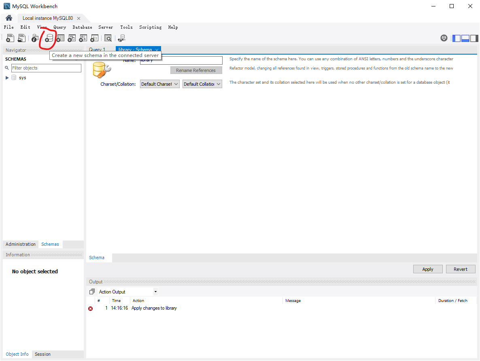Create a new SQL tab icon

click(10, 38)
